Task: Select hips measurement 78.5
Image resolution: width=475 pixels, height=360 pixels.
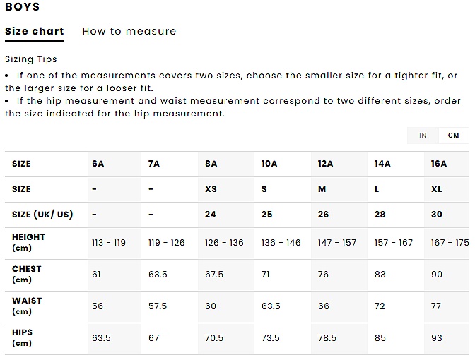Action: (327, 338)
